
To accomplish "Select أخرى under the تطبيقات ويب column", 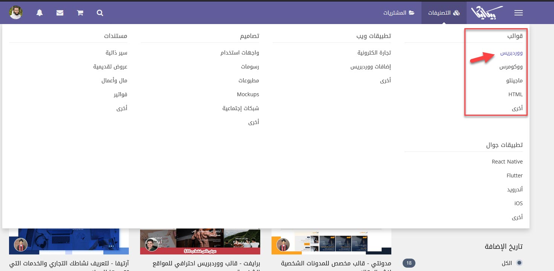I will click(x=385, y=80).
